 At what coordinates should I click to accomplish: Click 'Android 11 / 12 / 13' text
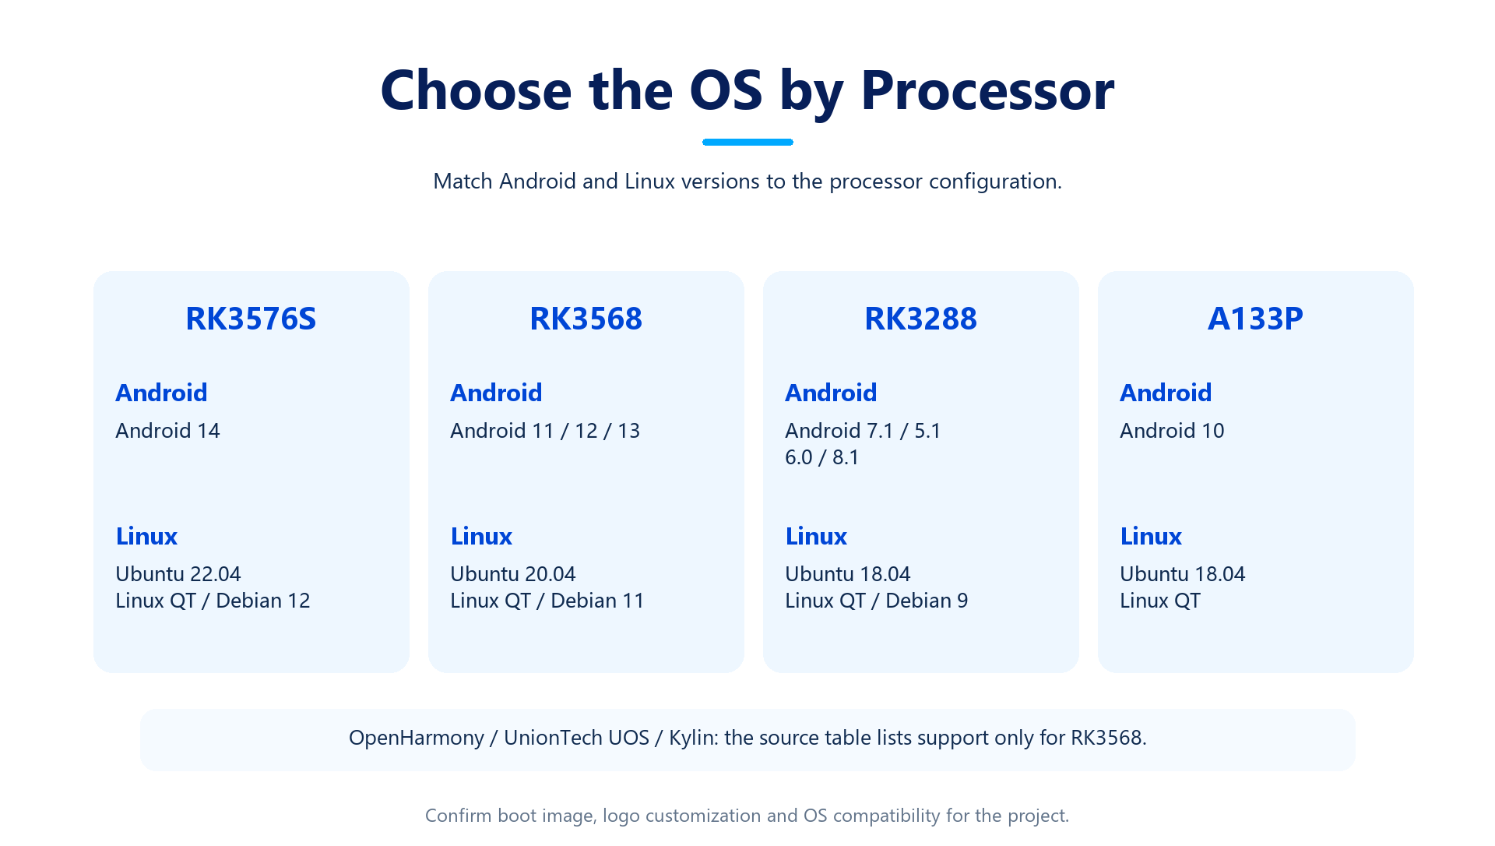tap(545, 431)
